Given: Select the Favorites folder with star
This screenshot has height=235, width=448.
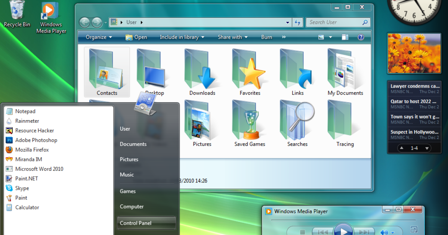Looking at the screenshot, I should [x=250, y=72].
